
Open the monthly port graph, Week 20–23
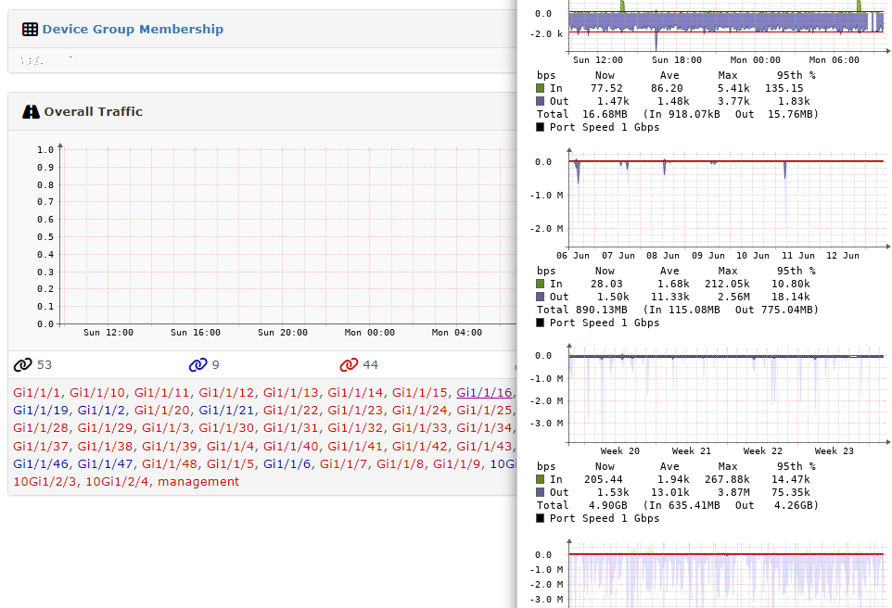click(x=711, y=399)
